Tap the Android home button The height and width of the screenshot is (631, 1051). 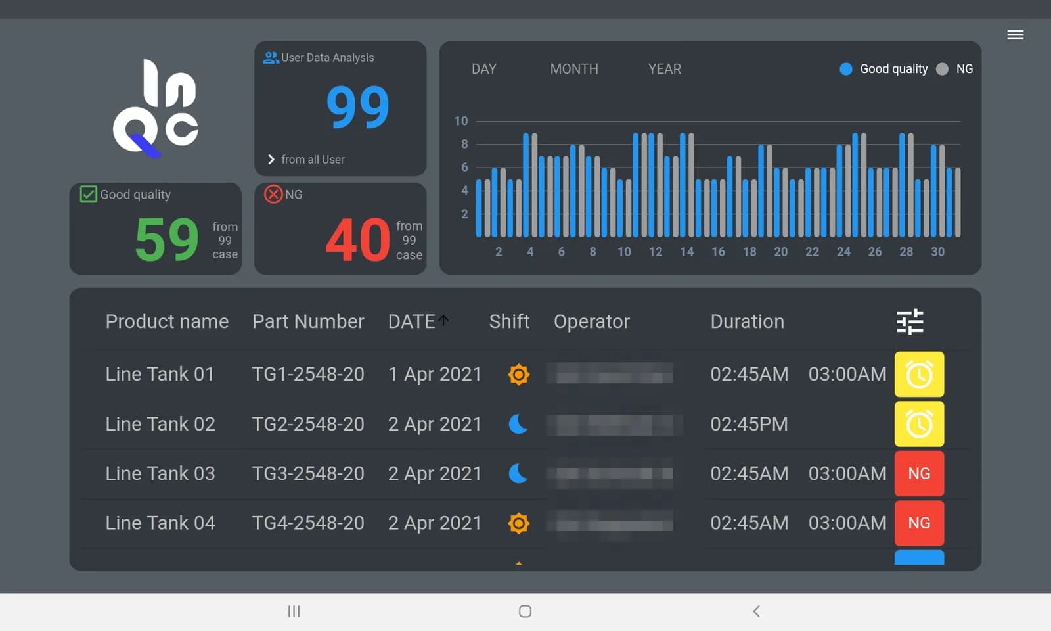coord(525,611)
